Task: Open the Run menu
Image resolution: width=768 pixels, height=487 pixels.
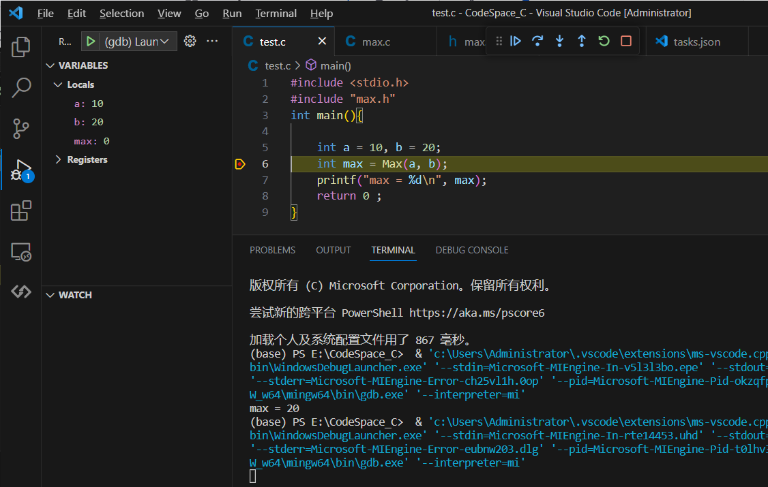Action: 232,14
